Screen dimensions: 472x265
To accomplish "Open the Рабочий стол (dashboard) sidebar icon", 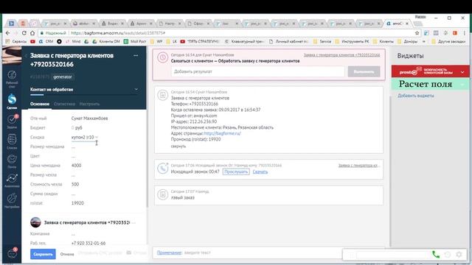I will point(12,79).
